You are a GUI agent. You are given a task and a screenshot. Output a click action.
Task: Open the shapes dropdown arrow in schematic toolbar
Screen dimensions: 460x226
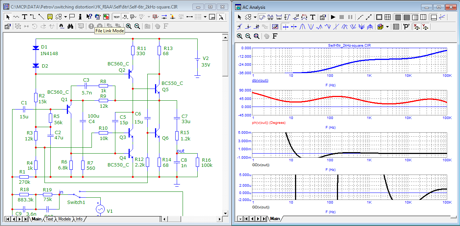(65, 17)
